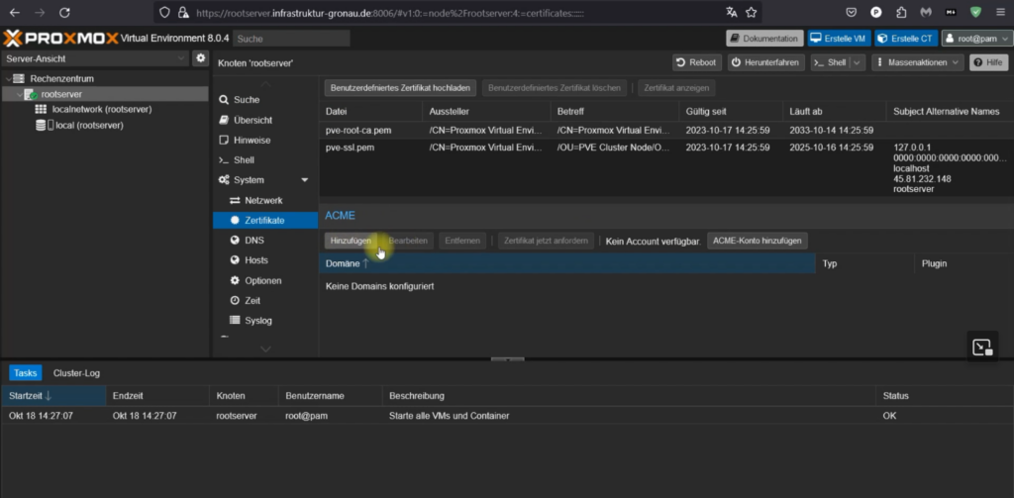Open the root@pam user menu
The height and width of the screenshot is (498, 1014).
coord(974,39)
